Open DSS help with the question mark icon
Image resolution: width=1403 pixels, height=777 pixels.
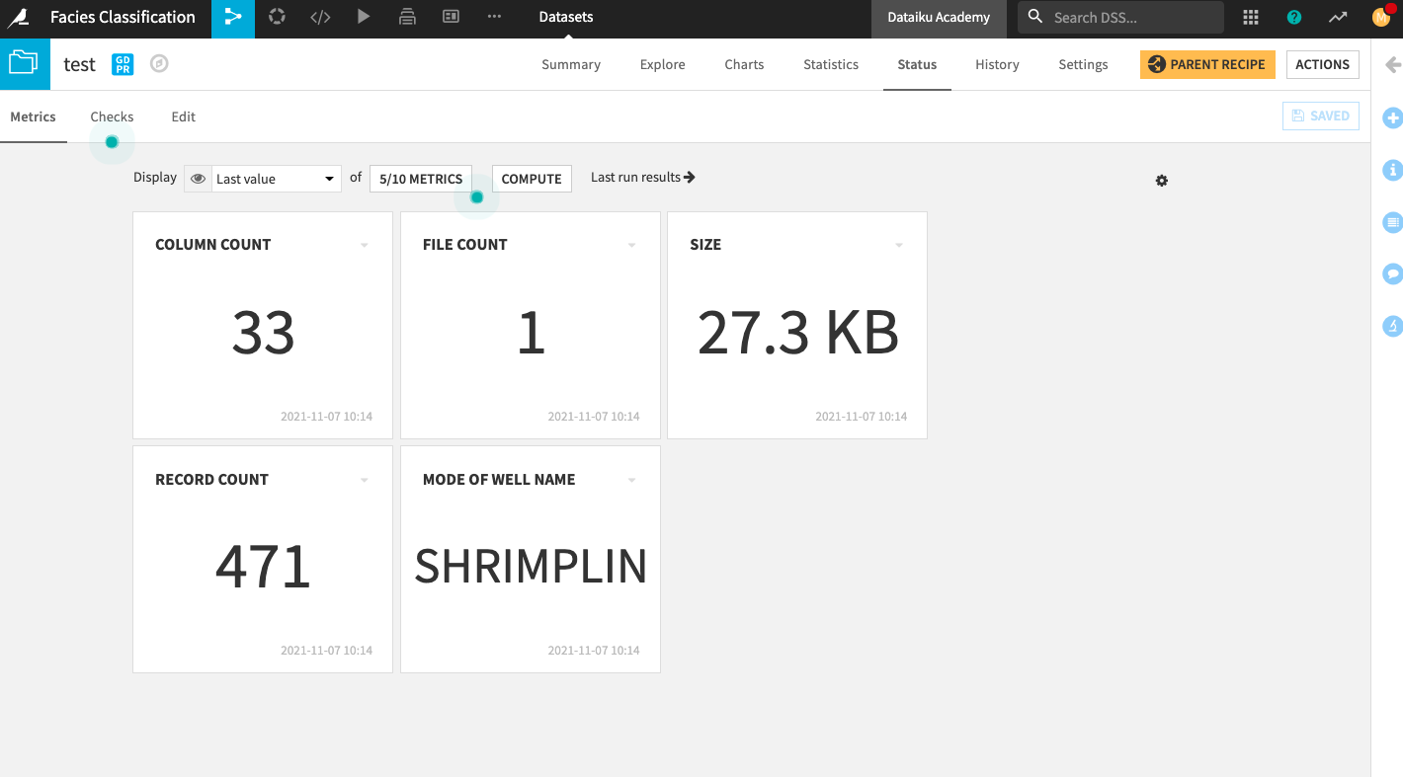(1293, 17)
